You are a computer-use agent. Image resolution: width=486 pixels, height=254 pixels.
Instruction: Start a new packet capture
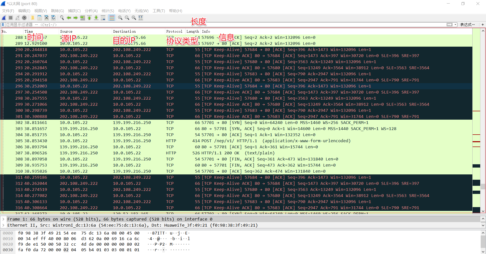pyautogui.click(x=4, y=18)
